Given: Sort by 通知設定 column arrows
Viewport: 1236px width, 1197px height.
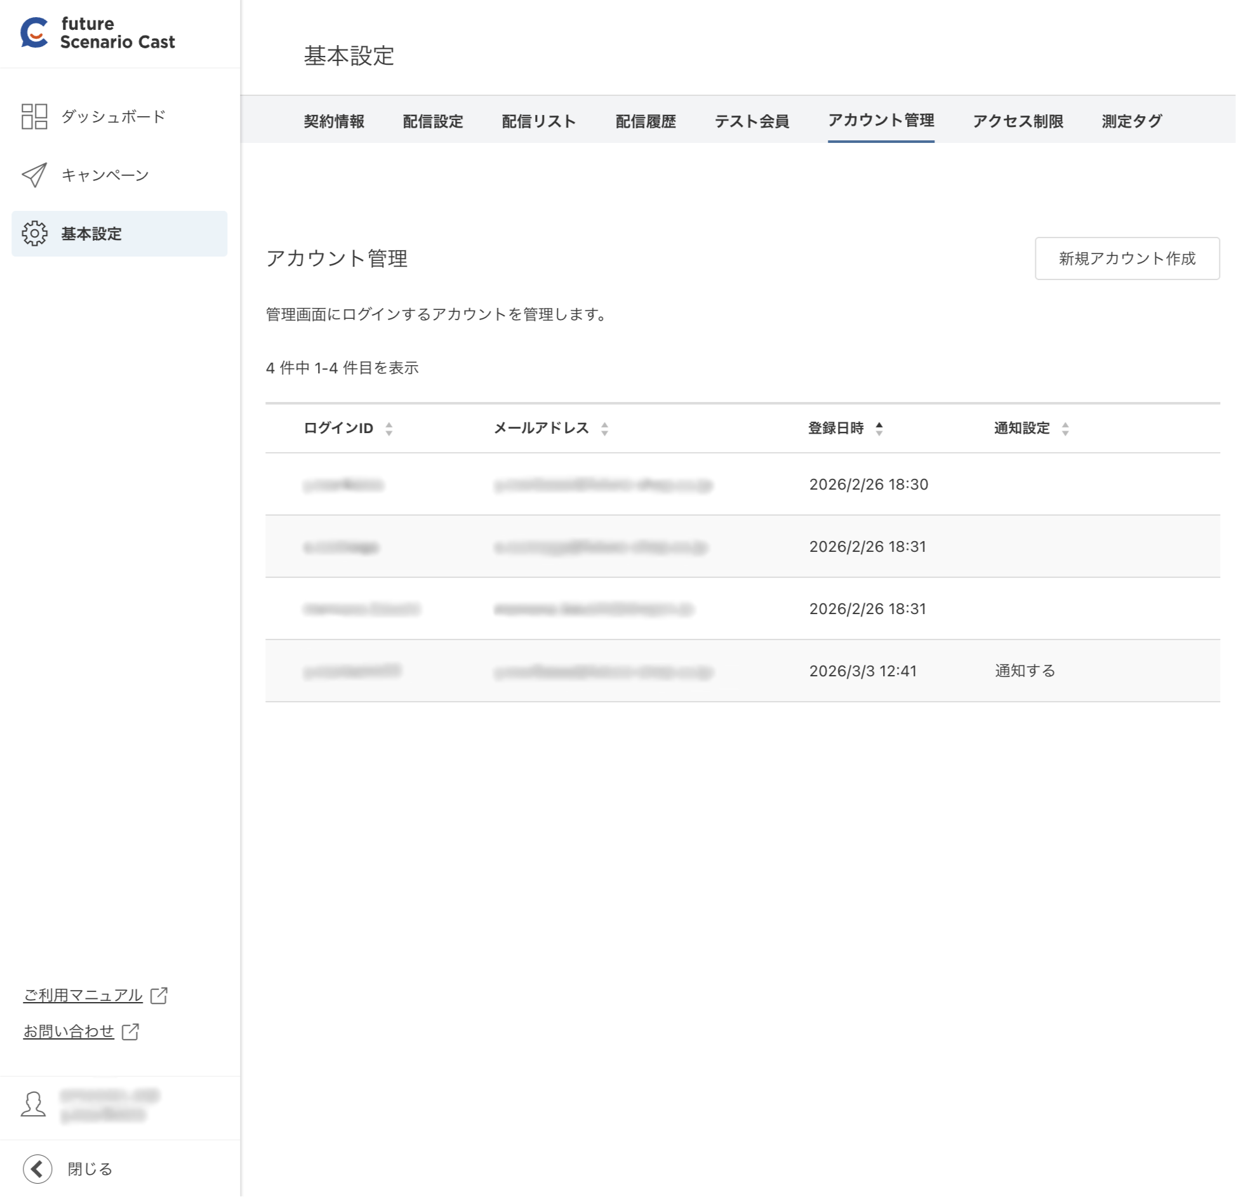Looking at the screenshot, I should 1065,429.
